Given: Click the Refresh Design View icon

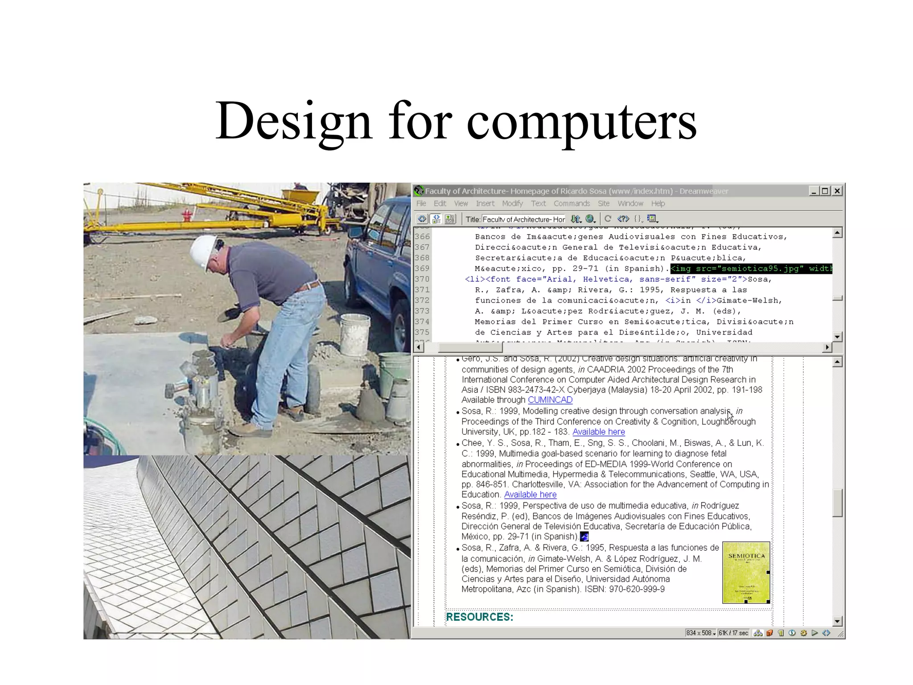Looking at the screenshot, I should (608, 219).
